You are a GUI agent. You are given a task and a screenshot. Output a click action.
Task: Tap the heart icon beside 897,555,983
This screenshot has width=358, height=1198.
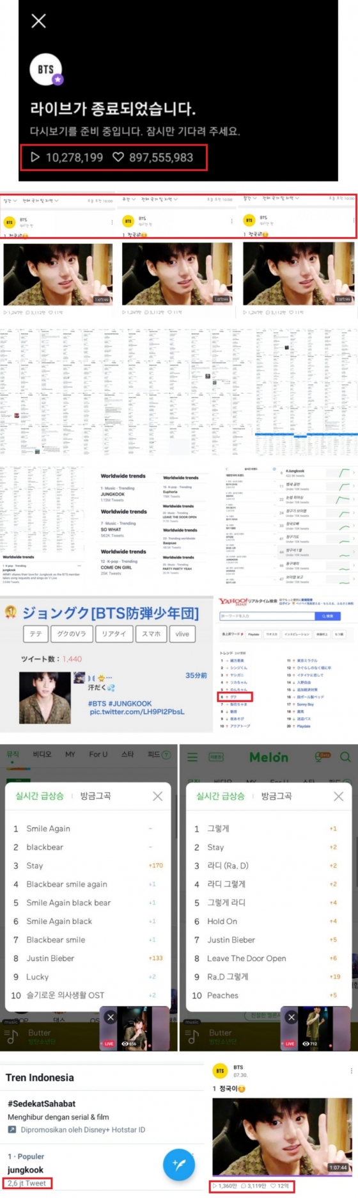[x=118, y=157]
